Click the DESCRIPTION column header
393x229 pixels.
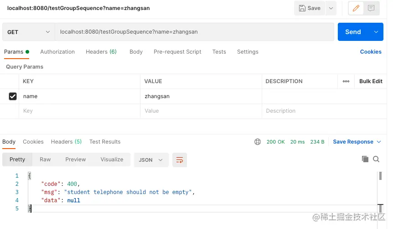[x=284, y=81]
